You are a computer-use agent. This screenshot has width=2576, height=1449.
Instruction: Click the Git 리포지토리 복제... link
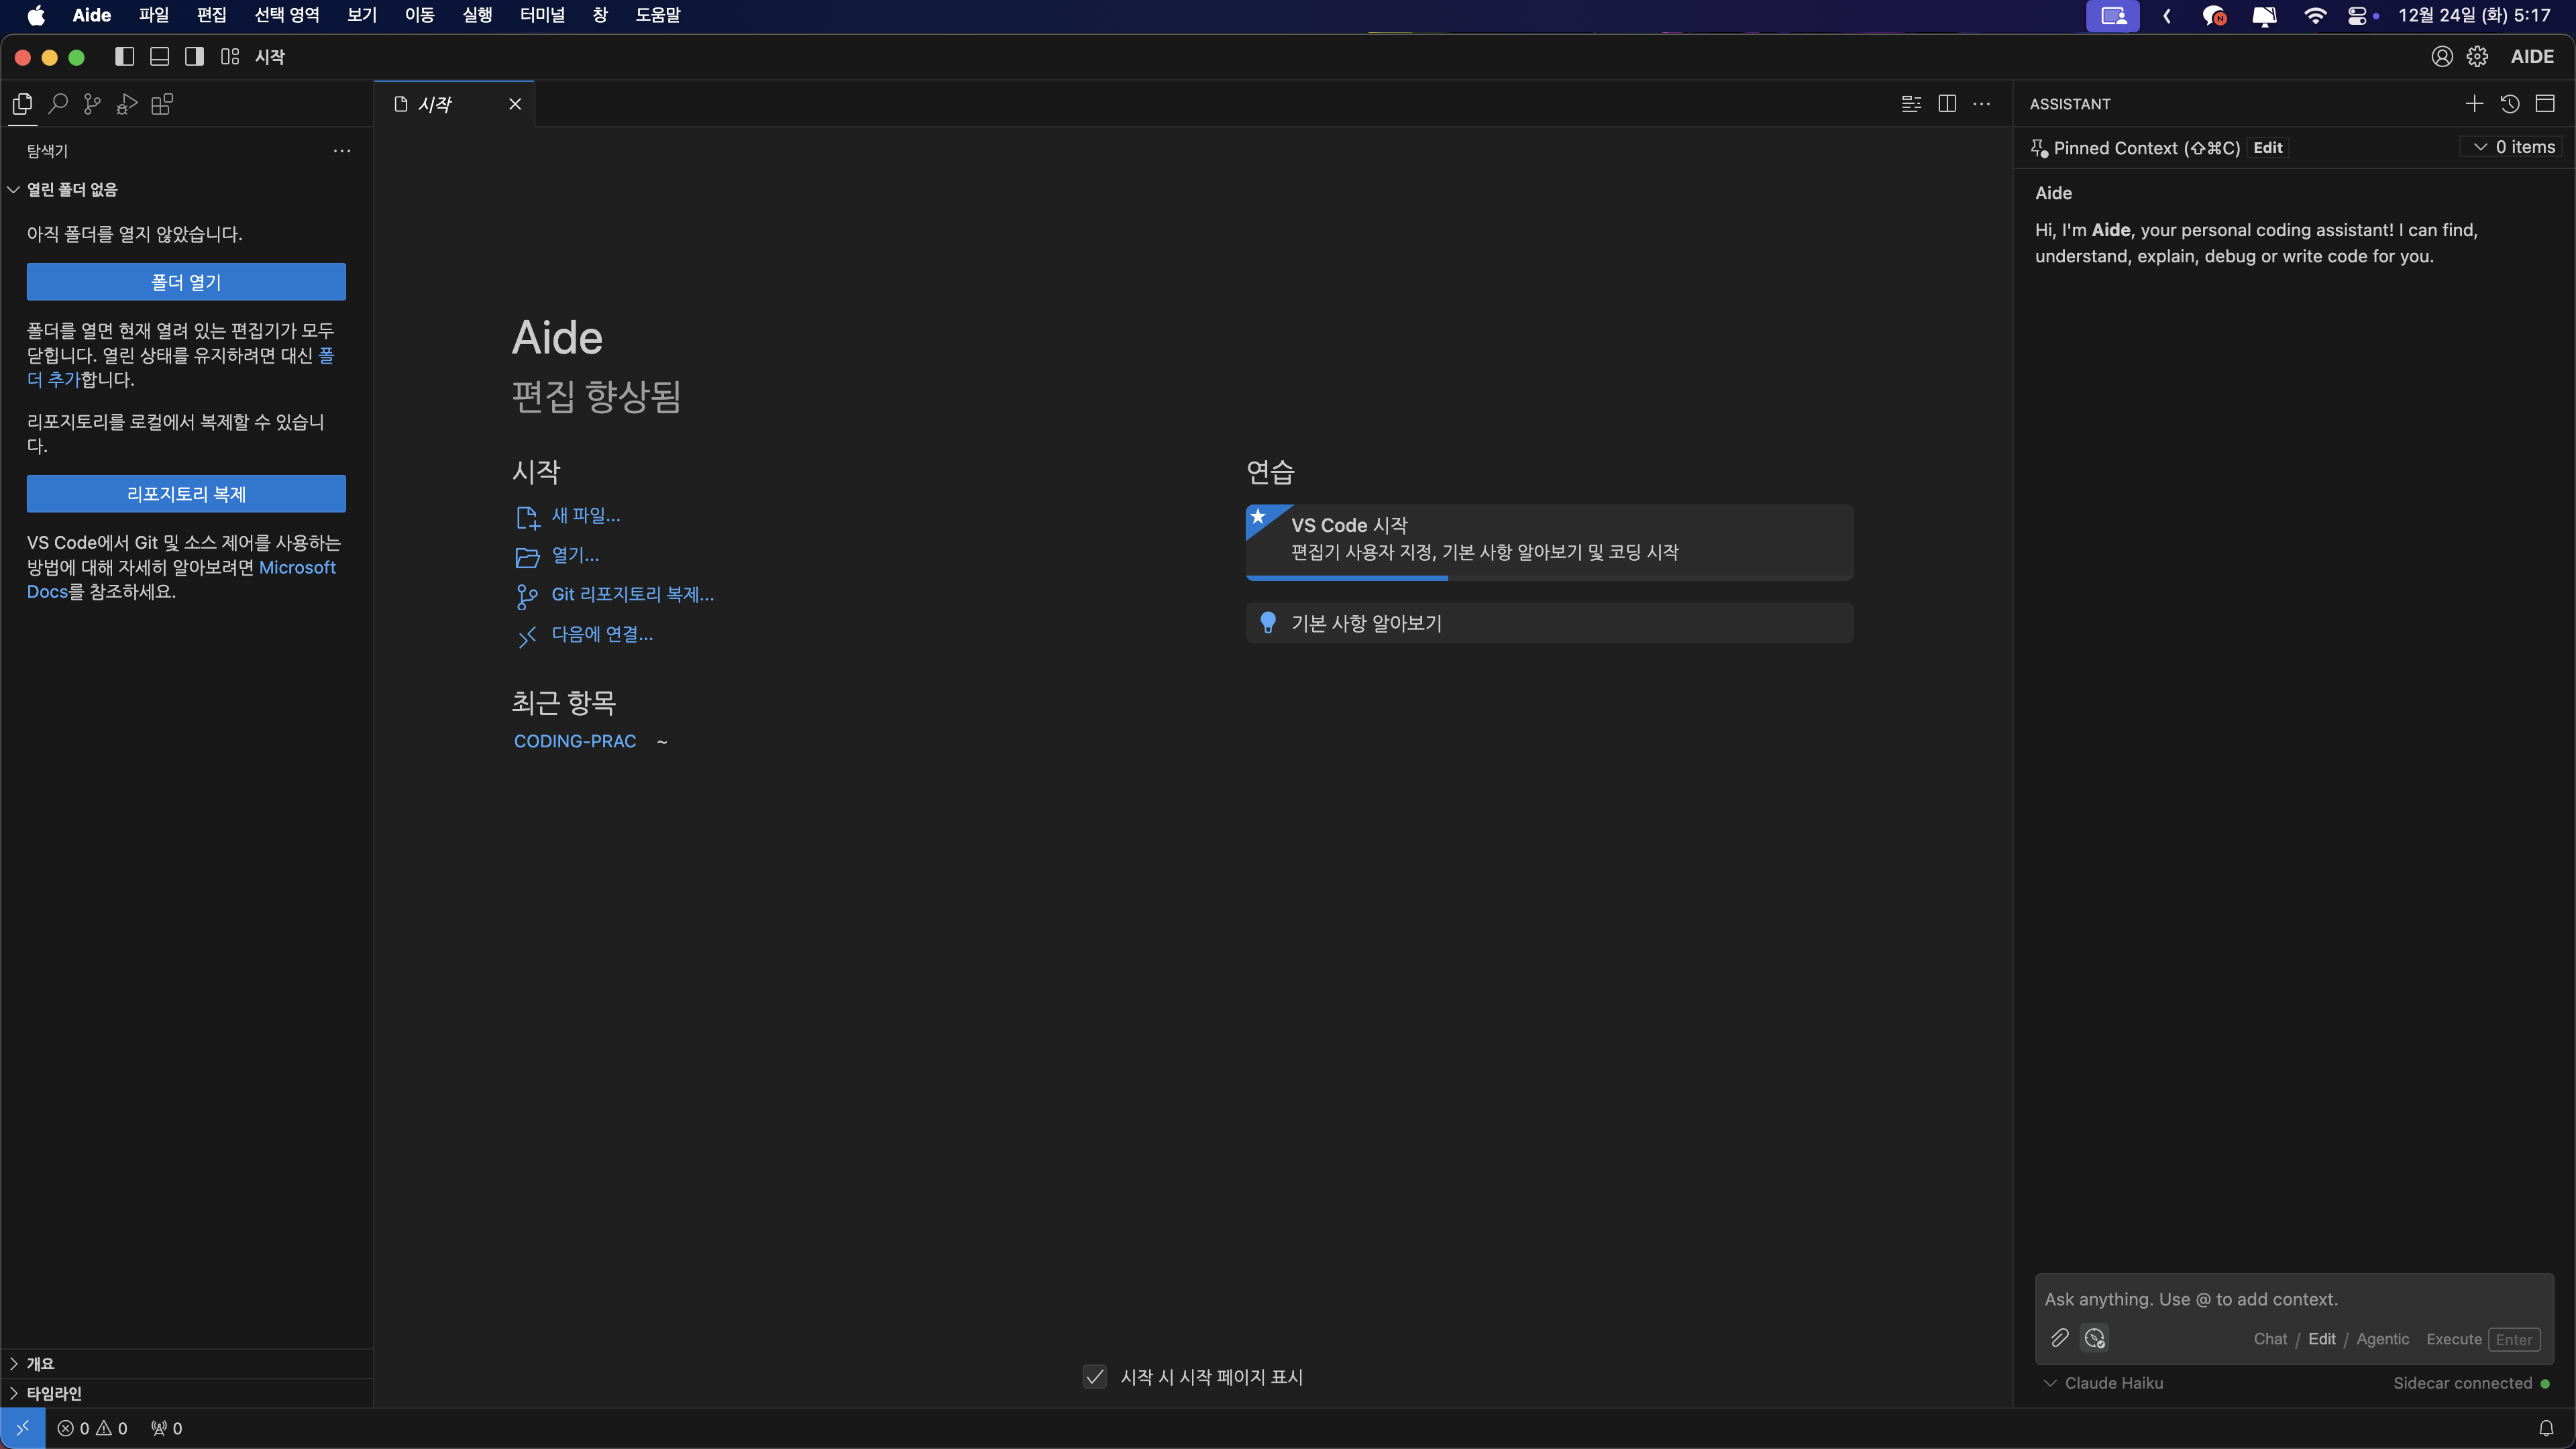pyautogui.click(x=633, y=595)
